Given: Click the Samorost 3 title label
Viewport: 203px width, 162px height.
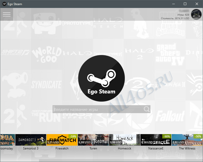Looking at the screenshot, I should [31, 148].
